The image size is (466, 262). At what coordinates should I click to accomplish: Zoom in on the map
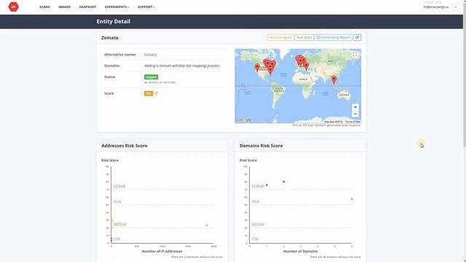(x=355, y=107)
